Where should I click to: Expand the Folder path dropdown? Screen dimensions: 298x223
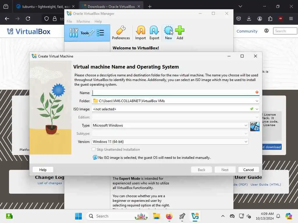coord(257,101)
